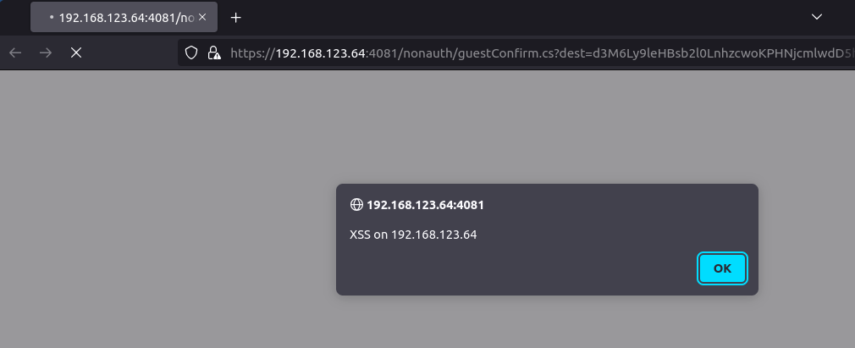Select the 192.168.123.64:4081 browser tab

coord(124,17)
